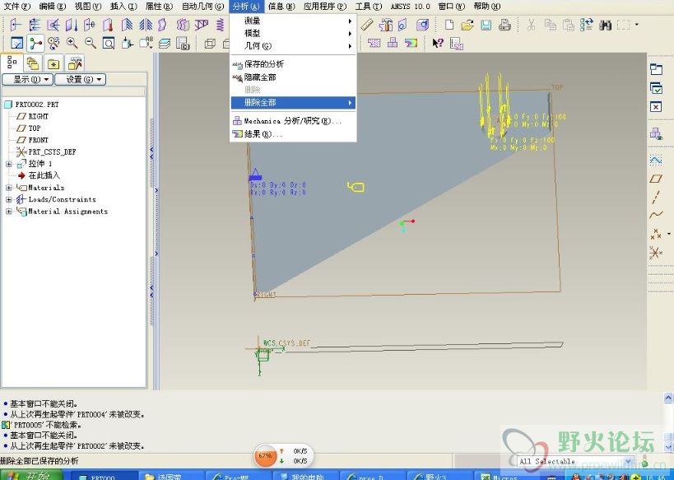Open the All Selectable filter dropdown

coord(628,462)
